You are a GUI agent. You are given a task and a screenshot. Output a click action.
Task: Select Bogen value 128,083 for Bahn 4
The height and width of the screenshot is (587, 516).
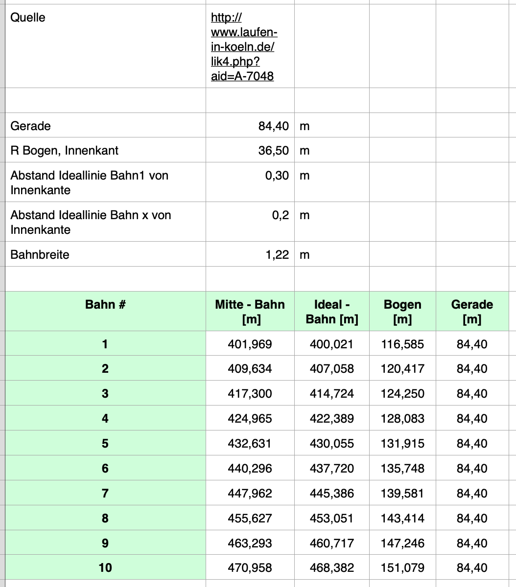pos(402,419)
